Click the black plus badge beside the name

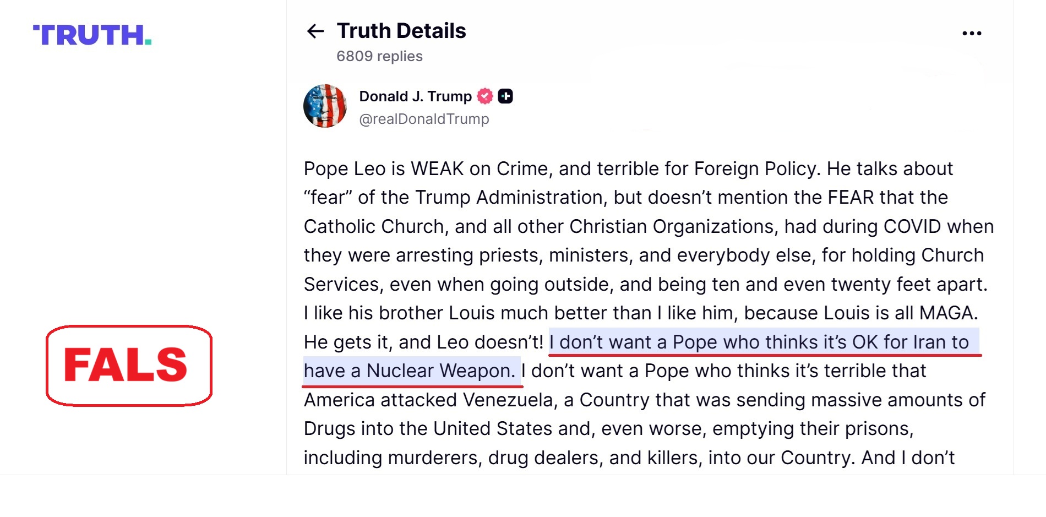pos(505,96)
